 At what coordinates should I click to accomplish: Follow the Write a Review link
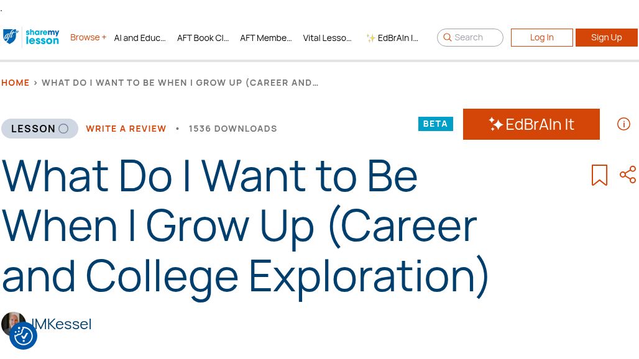pos(126,129)
